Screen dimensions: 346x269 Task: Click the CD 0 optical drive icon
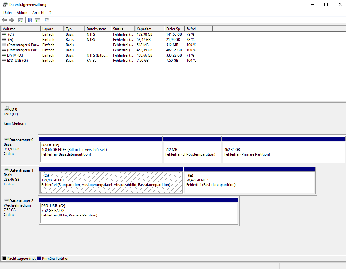pyautogui.click(x=6, y=109)
